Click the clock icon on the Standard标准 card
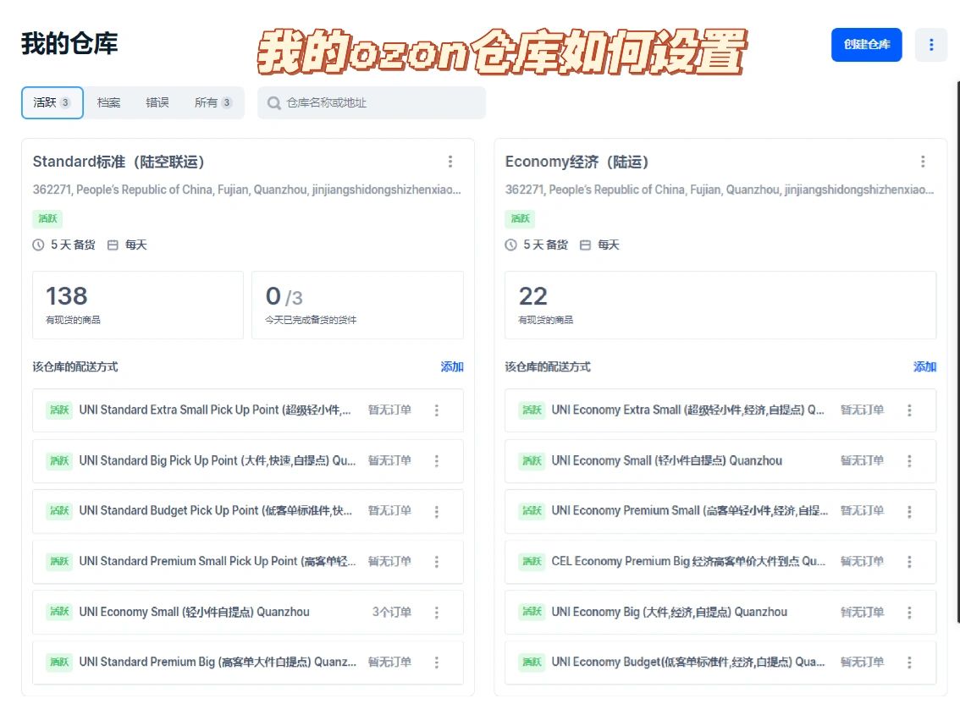Image resolution: width=960 pixels, height=704 pixels. point(39,245)
